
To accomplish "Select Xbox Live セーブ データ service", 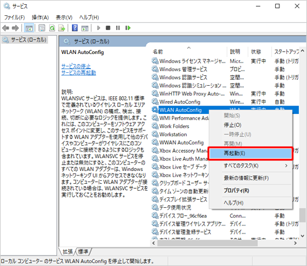I will tap(183, 167).
